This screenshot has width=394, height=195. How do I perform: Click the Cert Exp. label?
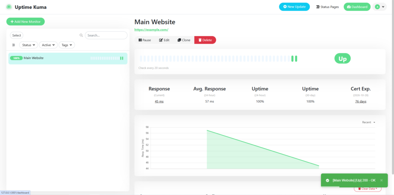click(x=361, y=89)
